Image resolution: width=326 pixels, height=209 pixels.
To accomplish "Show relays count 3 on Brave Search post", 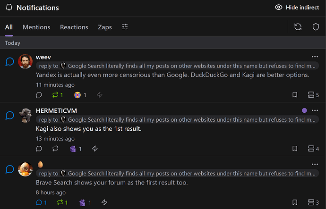I will coord(313,202).
